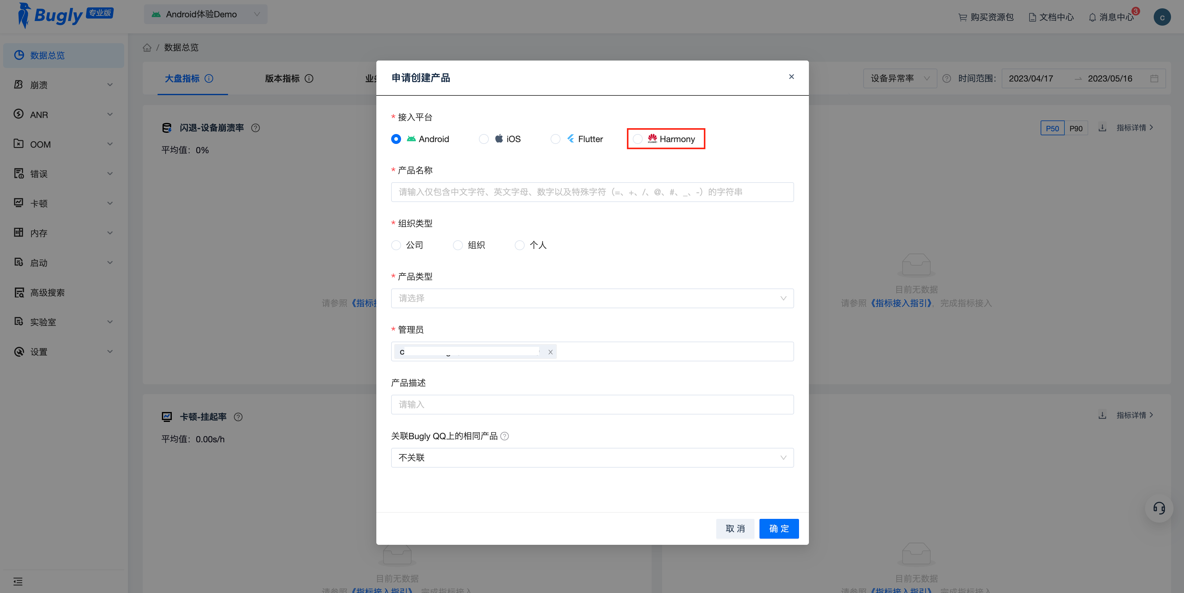Click help icon before 时间范围
Viewport: 1184px width, 593px height.
tap(947, 78)
